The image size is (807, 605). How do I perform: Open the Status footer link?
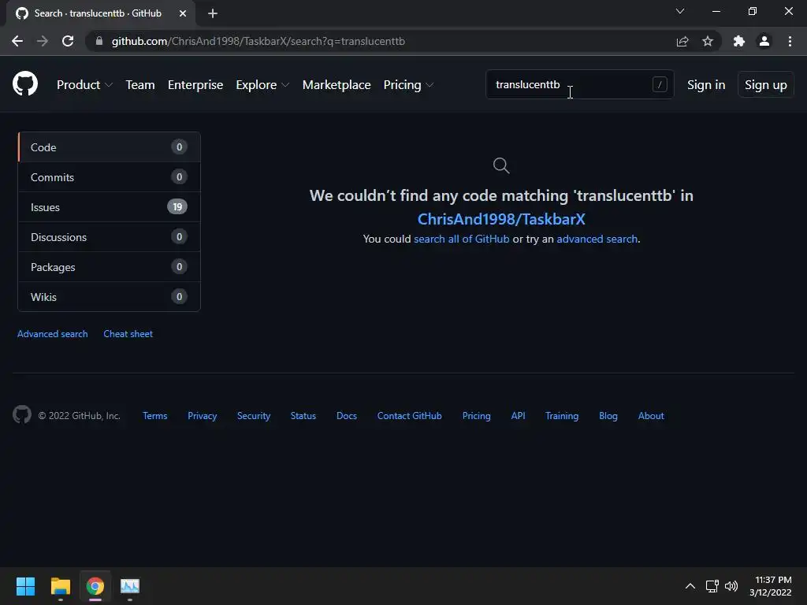pyautogui.click(x=303, y=416)
